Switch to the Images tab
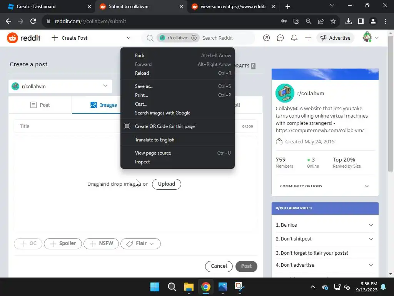This screenshot has height=296, width=394. (x=104, y=105)
